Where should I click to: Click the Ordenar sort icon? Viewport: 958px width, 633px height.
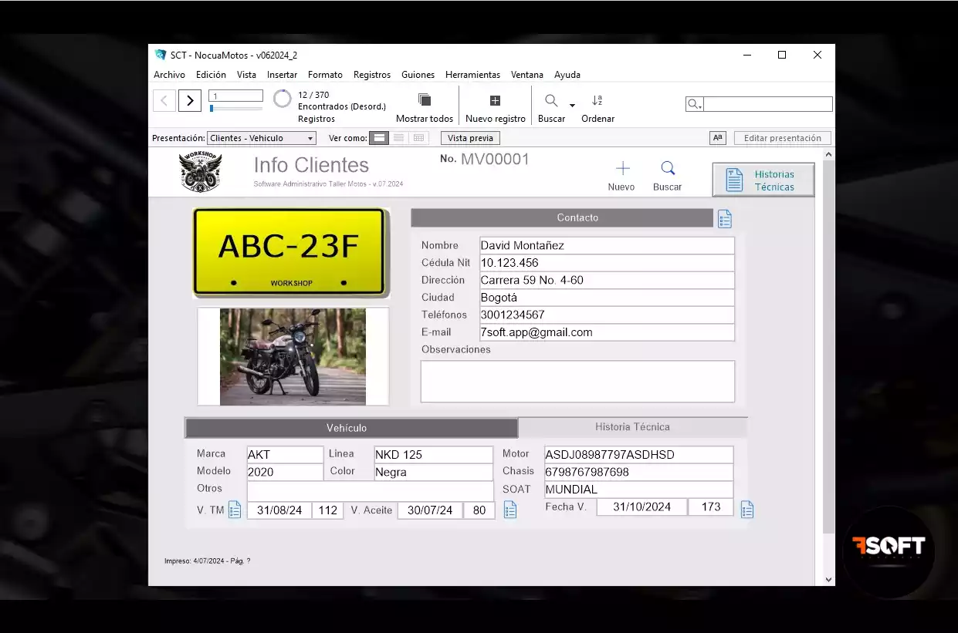point(597,101)
